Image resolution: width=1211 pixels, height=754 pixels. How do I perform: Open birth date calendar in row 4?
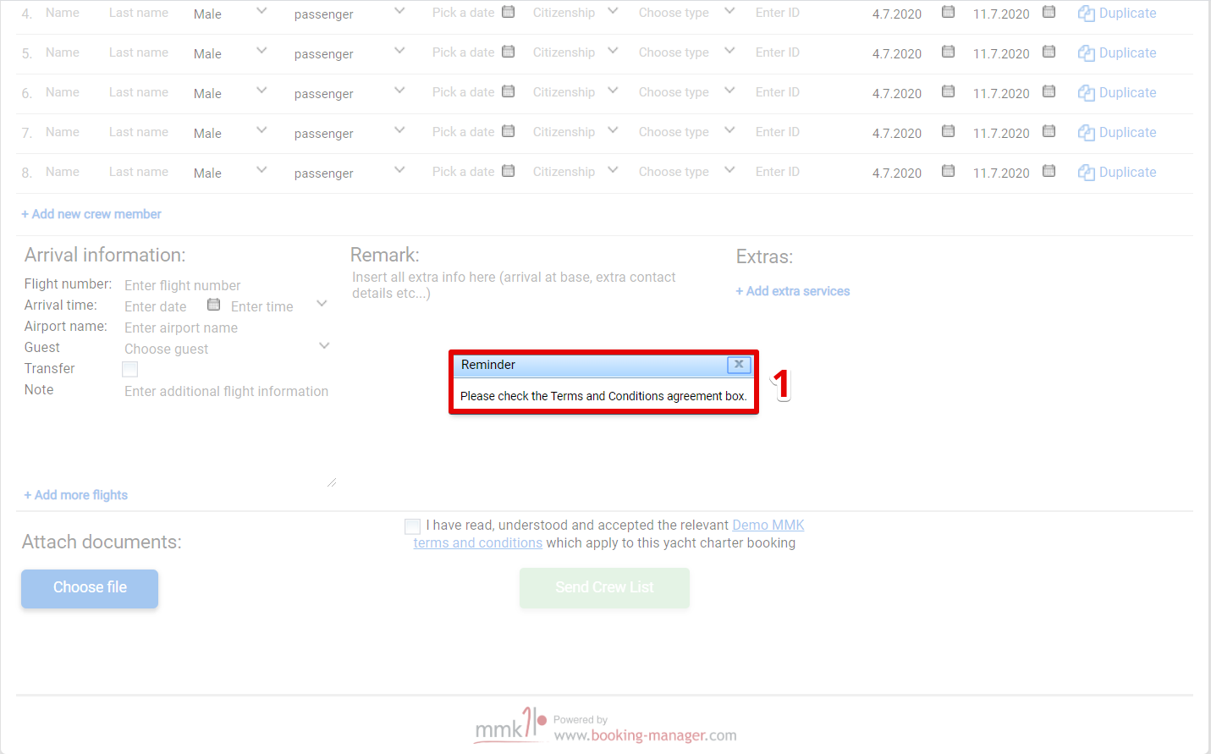click(x=508, y=12)
